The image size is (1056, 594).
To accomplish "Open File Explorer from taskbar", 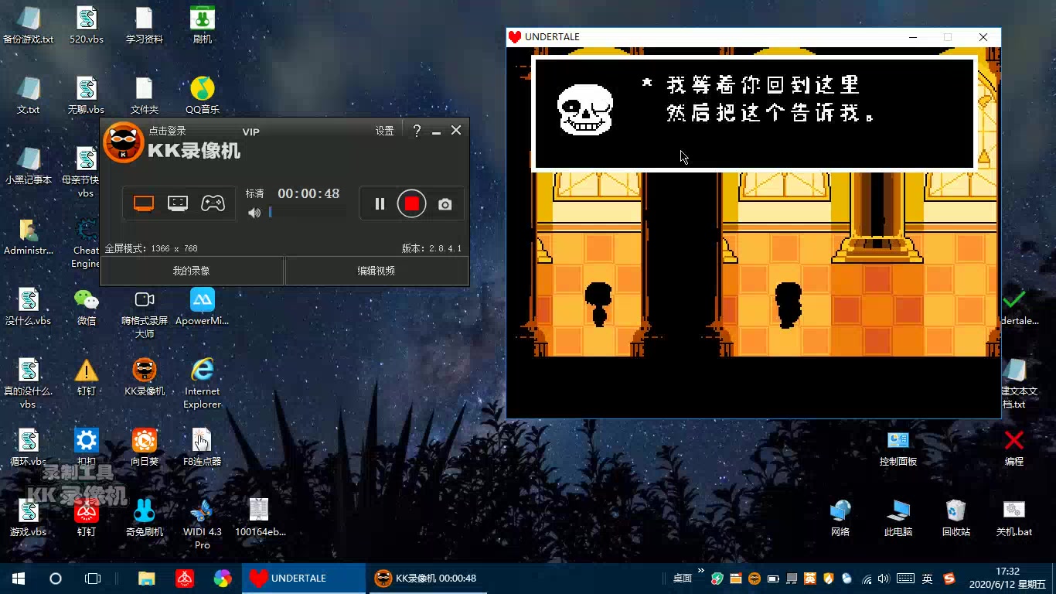I will [x=146, y=579].
